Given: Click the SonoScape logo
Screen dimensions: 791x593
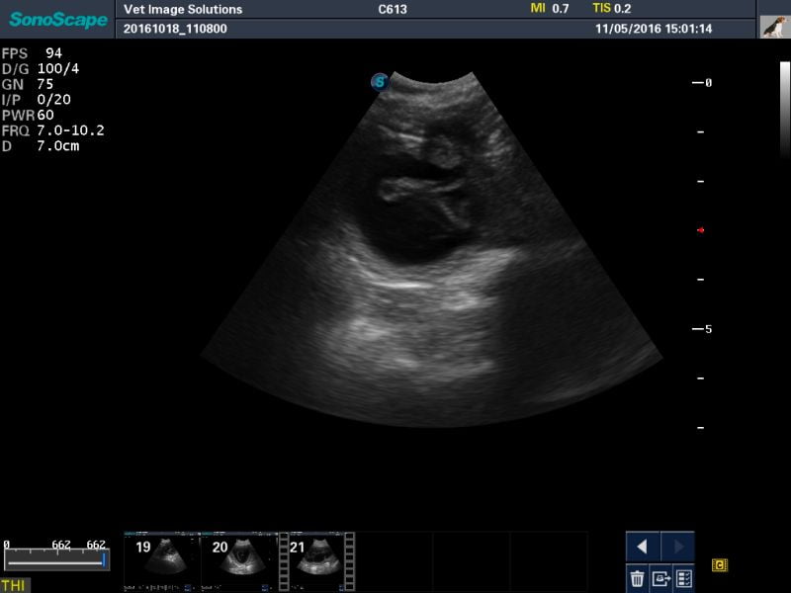Looking at the screenshot, I should [x=58, y=20].
